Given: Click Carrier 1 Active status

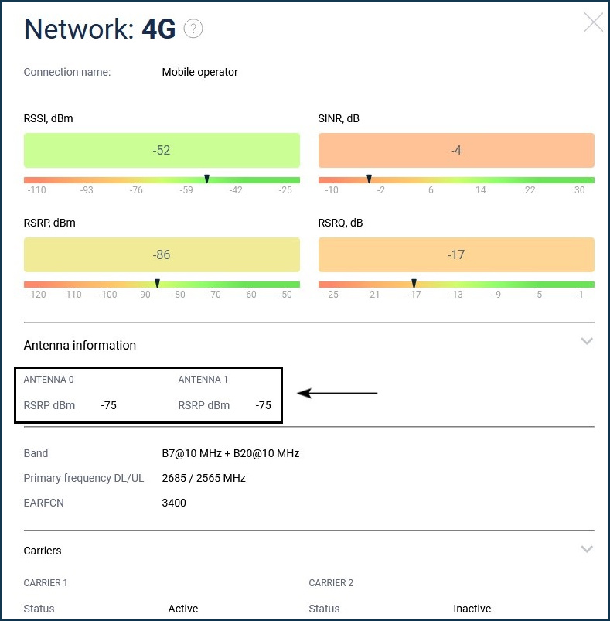Looking at the screenshot, I should (x=183, y=609).
